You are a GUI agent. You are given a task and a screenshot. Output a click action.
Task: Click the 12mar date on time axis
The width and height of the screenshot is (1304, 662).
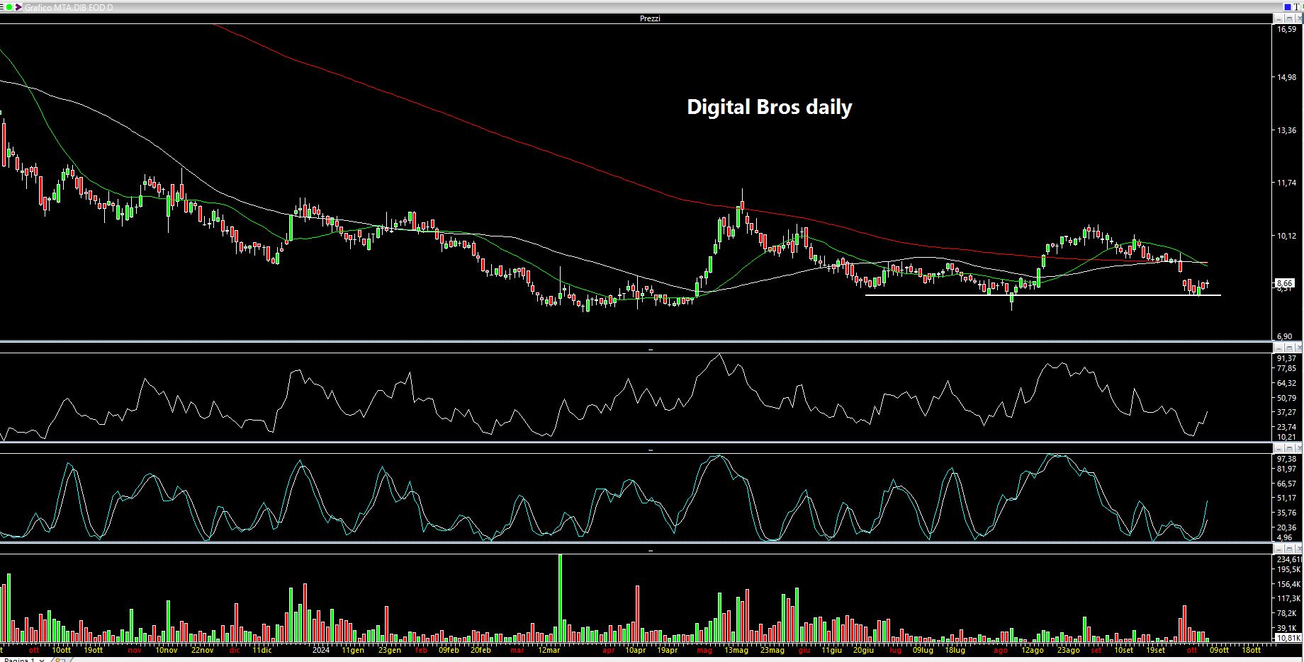coord(549,650)
